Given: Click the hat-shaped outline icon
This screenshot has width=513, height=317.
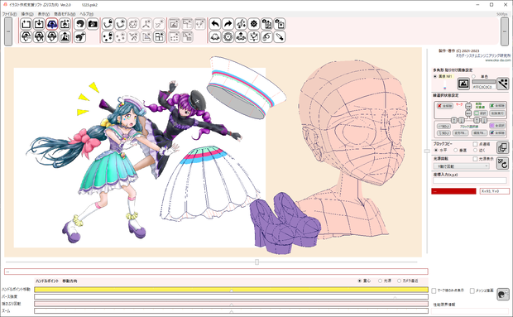Looking at the screenshot, I should [x=215, y=37].
